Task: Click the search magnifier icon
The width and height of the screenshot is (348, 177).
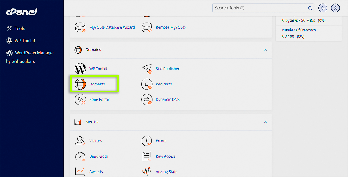Action: point(310,8)
